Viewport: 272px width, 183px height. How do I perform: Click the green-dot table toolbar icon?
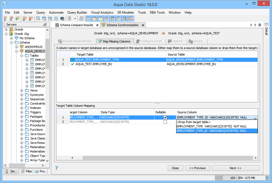17,19
